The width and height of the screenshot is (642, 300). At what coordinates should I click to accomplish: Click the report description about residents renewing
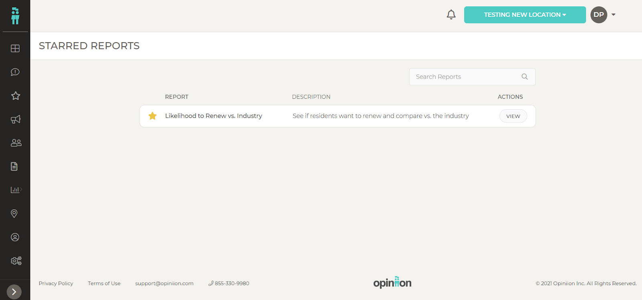[381, 116]
